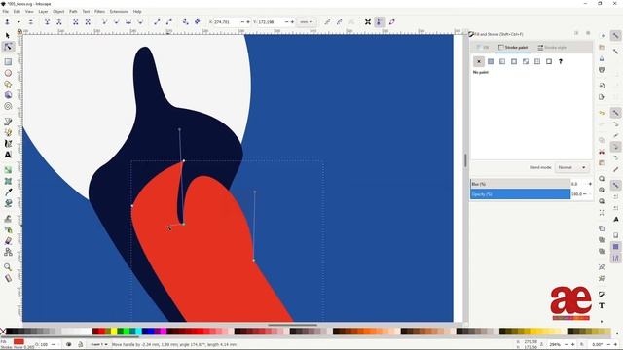623x350 pixels.
Task: Click the red Fill indicator swatch
Action: pos(18,341)
